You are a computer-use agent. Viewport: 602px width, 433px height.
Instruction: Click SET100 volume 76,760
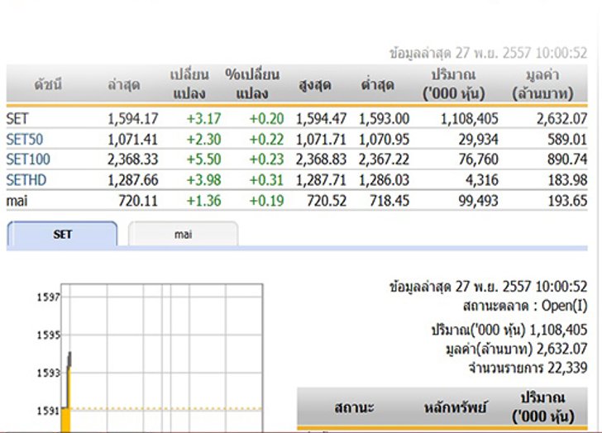pyautogui.click(x=478, y=159)
